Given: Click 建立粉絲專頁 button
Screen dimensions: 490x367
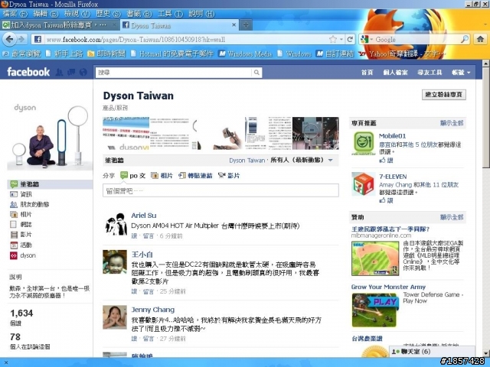Looking at the screenshot, I should [444, 95].
